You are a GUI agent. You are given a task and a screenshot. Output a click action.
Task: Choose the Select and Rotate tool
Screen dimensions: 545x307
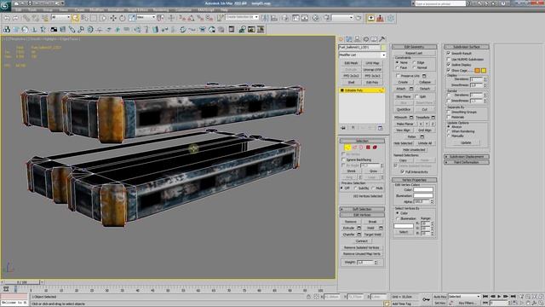tap(123, 18)
